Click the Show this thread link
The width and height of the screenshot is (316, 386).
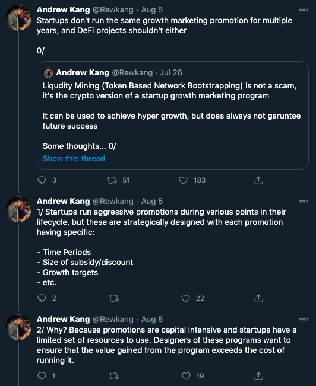pos(74,158)
